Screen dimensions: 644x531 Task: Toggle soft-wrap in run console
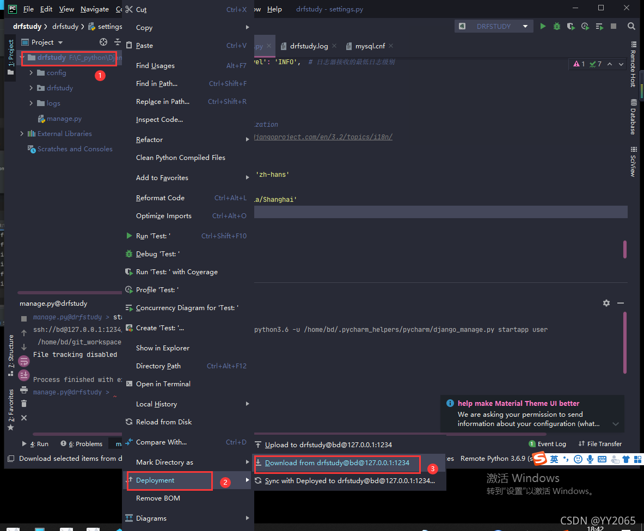pos(24,361)
